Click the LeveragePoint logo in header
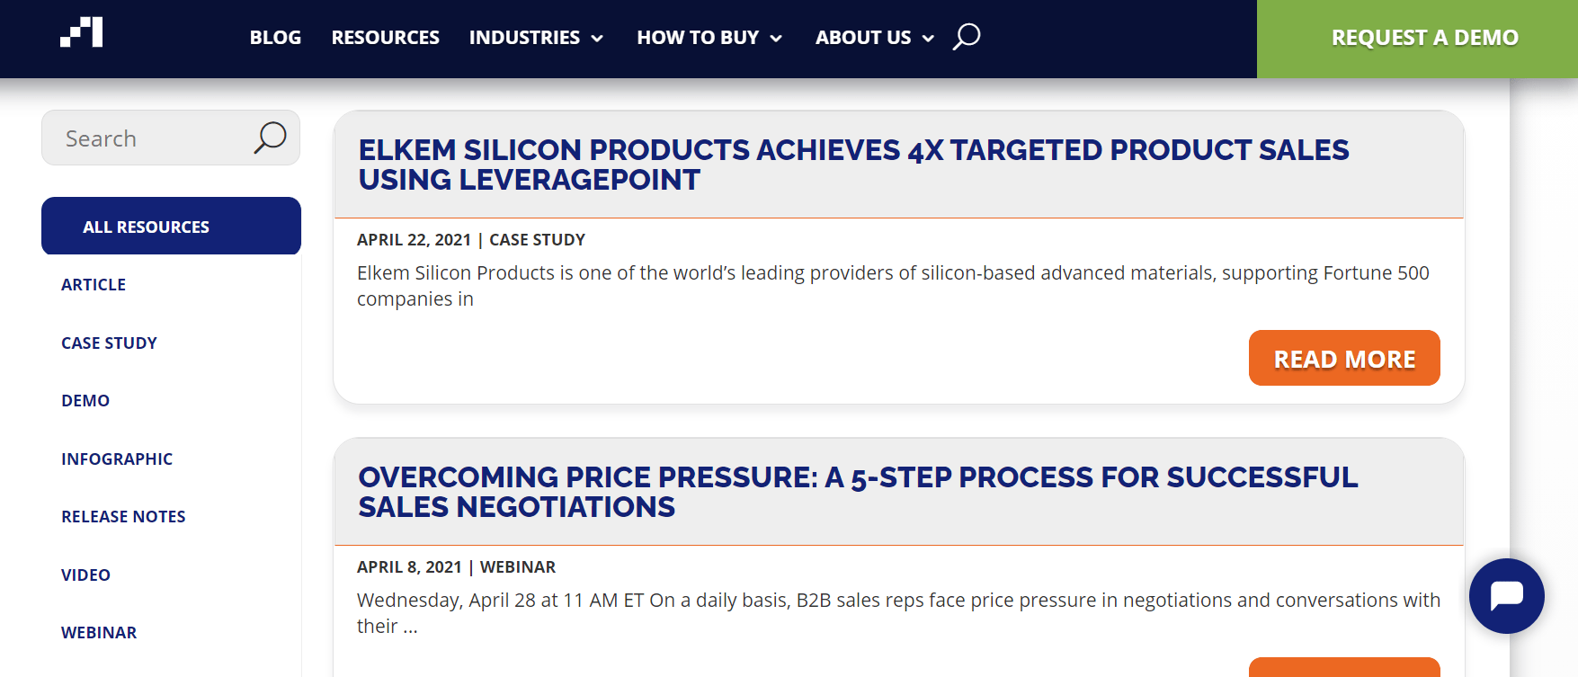The height and width of the screenshot is (677, 1578). point(82,32)
